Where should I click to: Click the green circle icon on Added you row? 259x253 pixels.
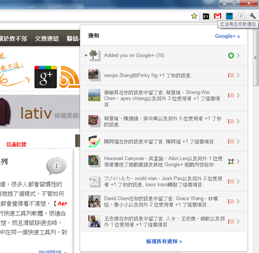point(231,55)
